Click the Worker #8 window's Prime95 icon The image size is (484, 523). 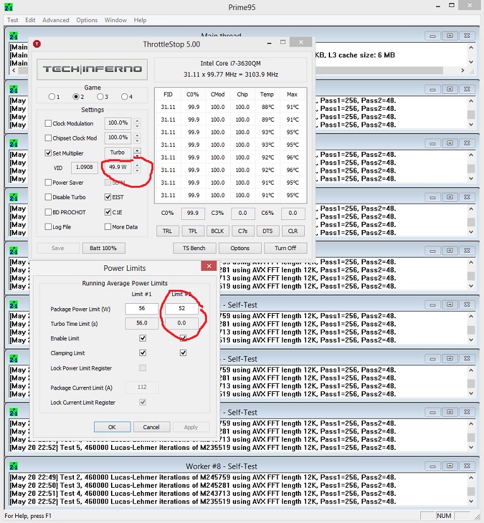pyautogui.click(x=14, y=466)
